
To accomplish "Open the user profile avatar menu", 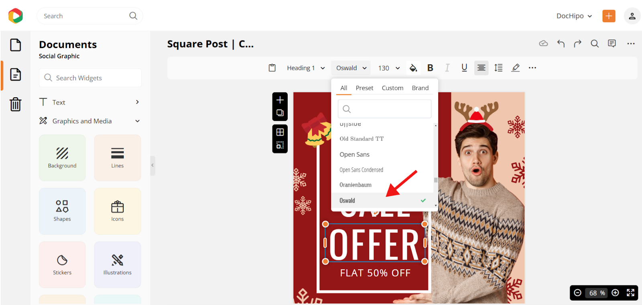I will (x=632, y=16).
